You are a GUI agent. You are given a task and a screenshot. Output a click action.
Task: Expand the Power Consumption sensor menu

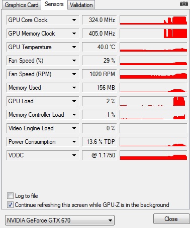74,142
